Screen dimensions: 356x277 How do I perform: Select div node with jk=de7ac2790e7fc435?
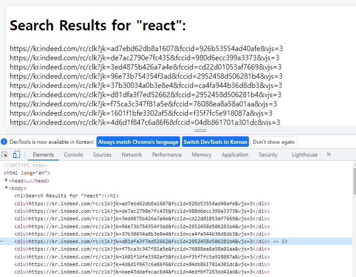(x=142, y=211)
